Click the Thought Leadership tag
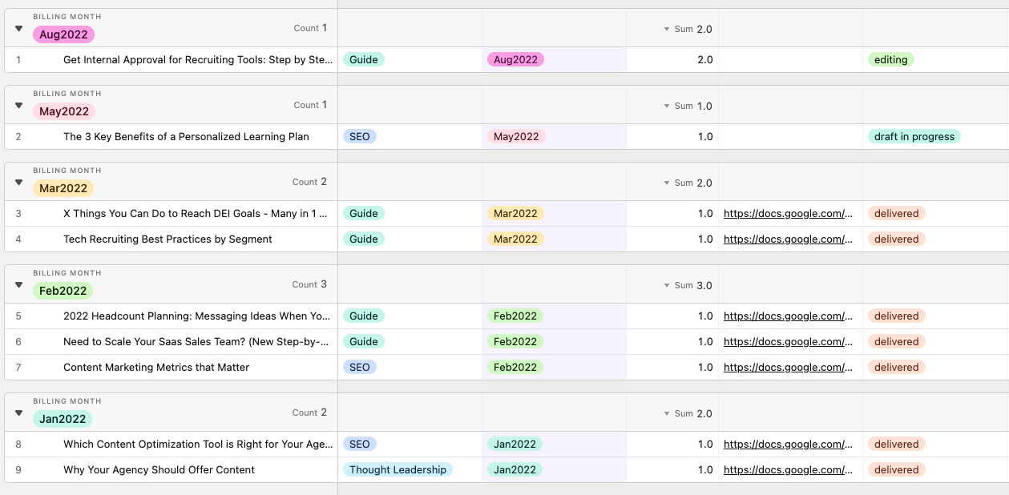 click(x=398, y=470)
